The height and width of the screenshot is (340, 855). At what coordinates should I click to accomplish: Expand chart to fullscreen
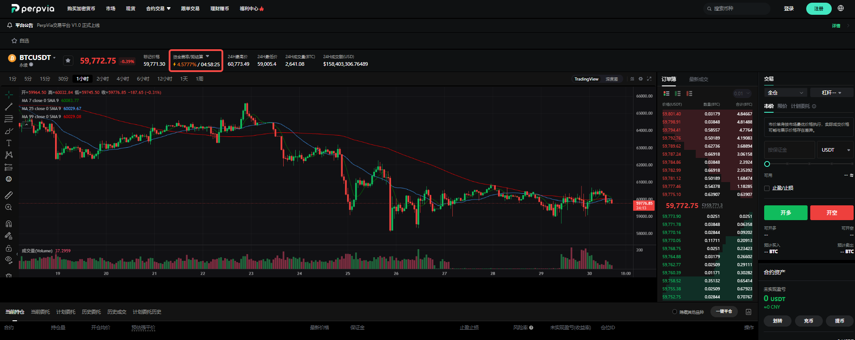(x=649, y=79)
